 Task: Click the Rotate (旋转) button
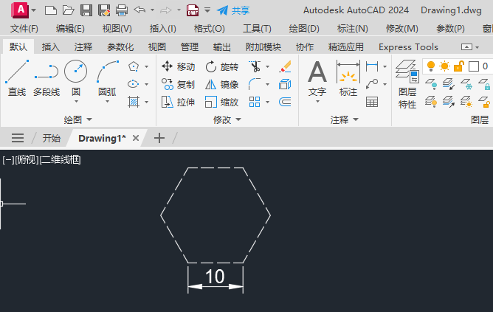[x=221, y=66]
